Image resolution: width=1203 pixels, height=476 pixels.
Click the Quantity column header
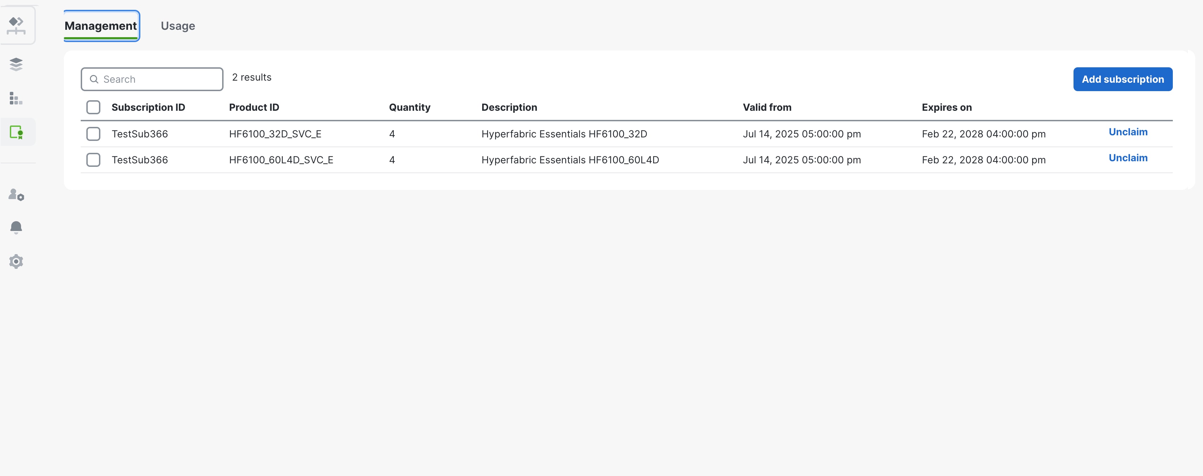coord(410,107)
